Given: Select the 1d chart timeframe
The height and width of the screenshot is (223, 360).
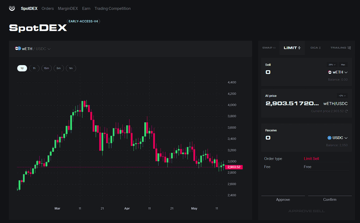Looking at the screenshot, I should (22, 68).
